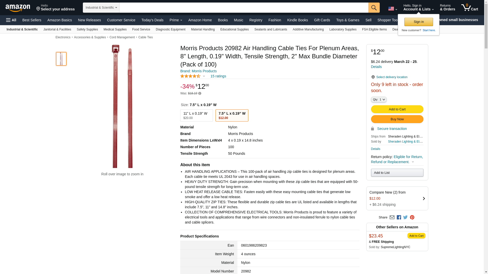Open the Qty quantity dropdown
The image size is (488, 274).
coord(378,100)
